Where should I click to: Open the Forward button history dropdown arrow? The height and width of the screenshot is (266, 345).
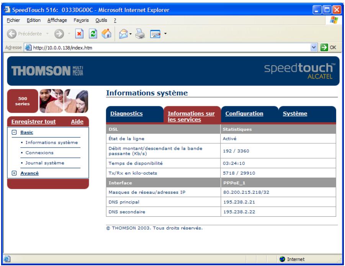(x=69, y=34)
